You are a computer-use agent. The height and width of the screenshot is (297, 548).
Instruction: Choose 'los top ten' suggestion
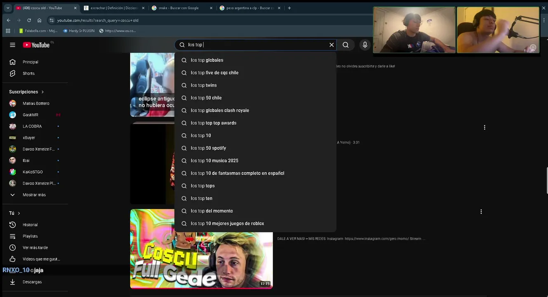pos(255,198)
